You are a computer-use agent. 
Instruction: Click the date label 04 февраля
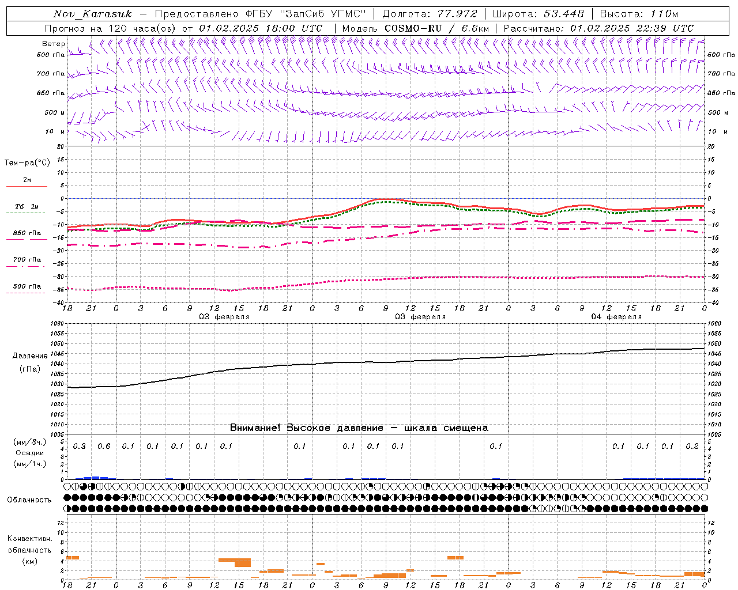click(x=616, y=317)
